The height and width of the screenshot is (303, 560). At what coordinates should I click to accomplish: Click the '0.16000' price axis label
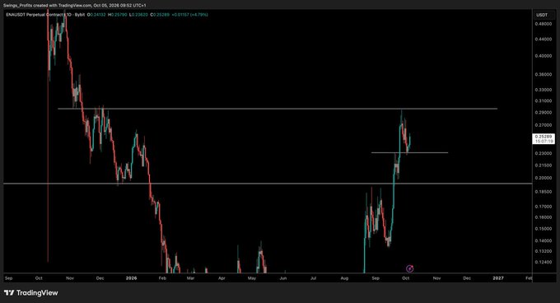click(x=544, y=217)
